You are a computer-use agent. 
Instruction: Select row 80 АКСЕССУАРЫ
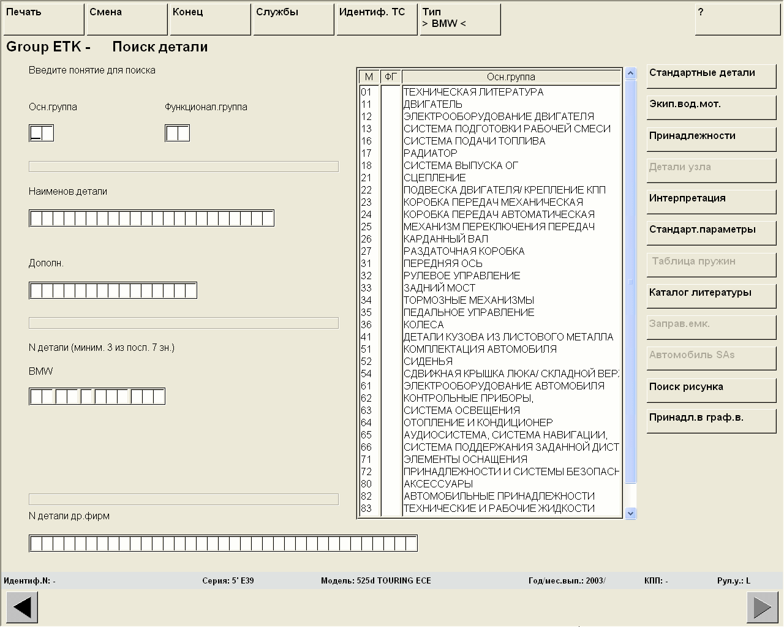[489, 484]
